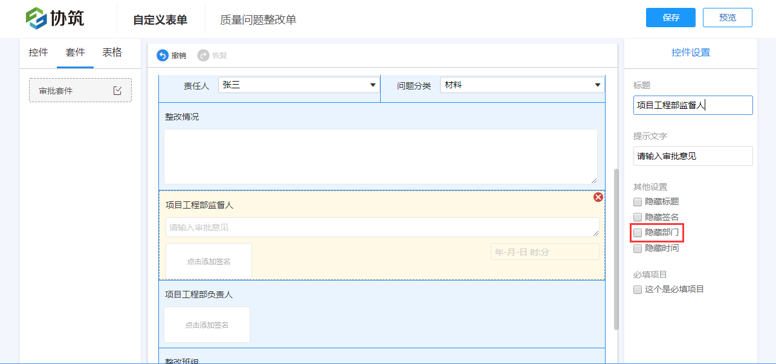Tick the 隐藏时间 checkbox
The height and width of the screenshot is (364, 776).
638,248
